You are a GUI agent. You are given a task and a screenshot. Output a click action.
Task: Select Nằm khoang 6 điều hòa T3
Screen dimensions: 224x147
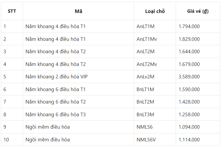(x=55, y=114)
